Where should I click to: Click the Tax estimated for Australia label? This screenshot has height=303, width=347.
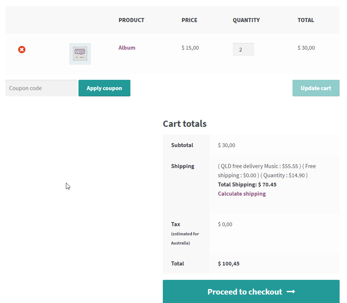click(185, 233)
